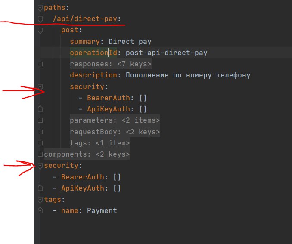Expand the folded parameters block
The height and width of the screenshot is (244, 292).
coord(40,120)
